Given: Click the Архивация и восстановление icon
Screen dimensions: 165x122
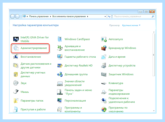Looking at the screenshot, I should 60,48.
